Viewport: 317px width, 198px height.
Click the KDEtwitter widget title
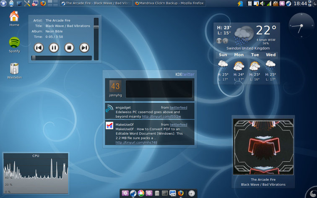[x=185, y=74]
